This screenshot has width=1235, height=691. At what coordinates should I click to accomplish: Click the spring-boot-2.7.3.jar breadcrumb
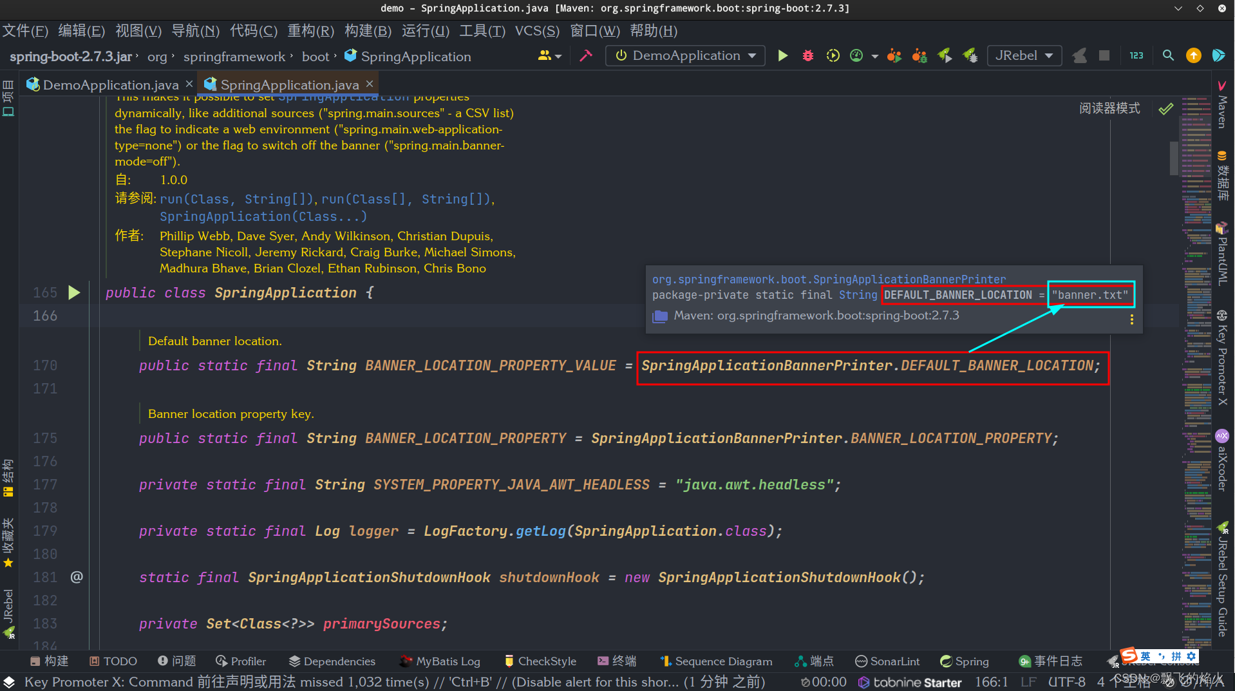coord(71,57)
